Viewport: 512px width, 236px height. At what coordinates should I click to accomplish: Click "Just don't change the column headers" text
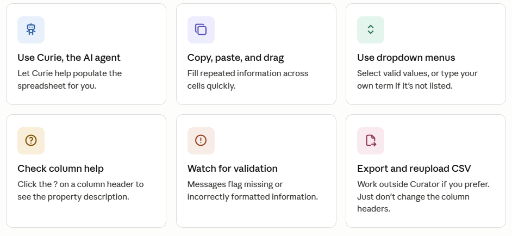click(413, 203)
